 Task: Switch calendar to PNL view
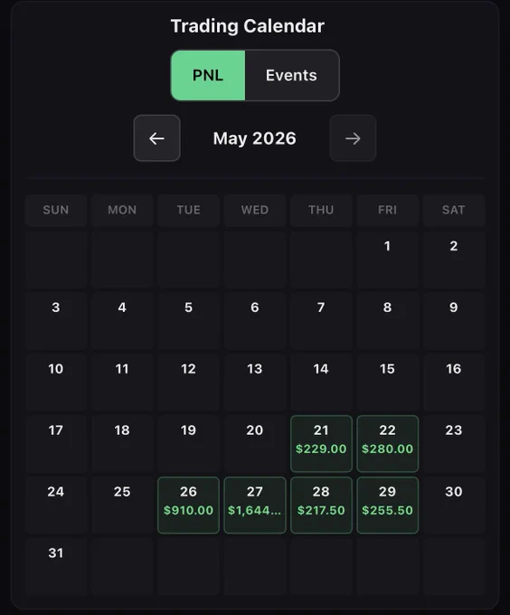[x=208, y=75]
